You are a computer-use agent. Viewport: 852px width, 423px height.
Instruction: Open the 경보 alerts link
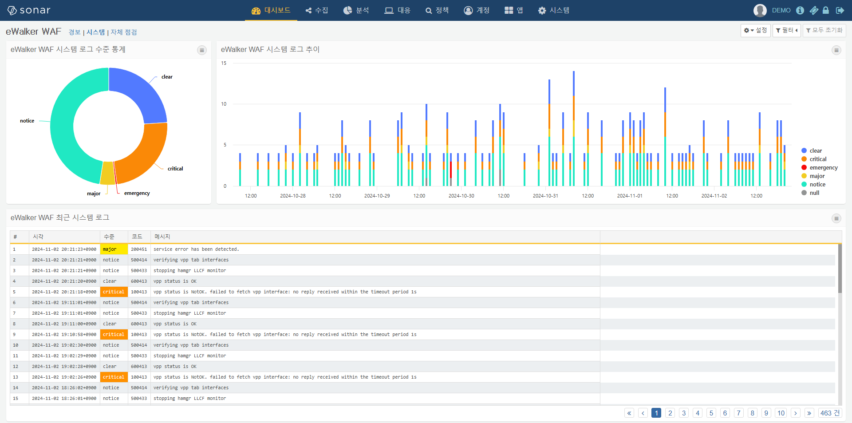point(75,32)
